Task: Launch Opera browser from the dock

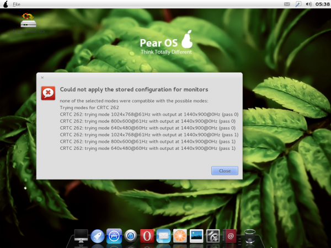Action: point(147,236)
